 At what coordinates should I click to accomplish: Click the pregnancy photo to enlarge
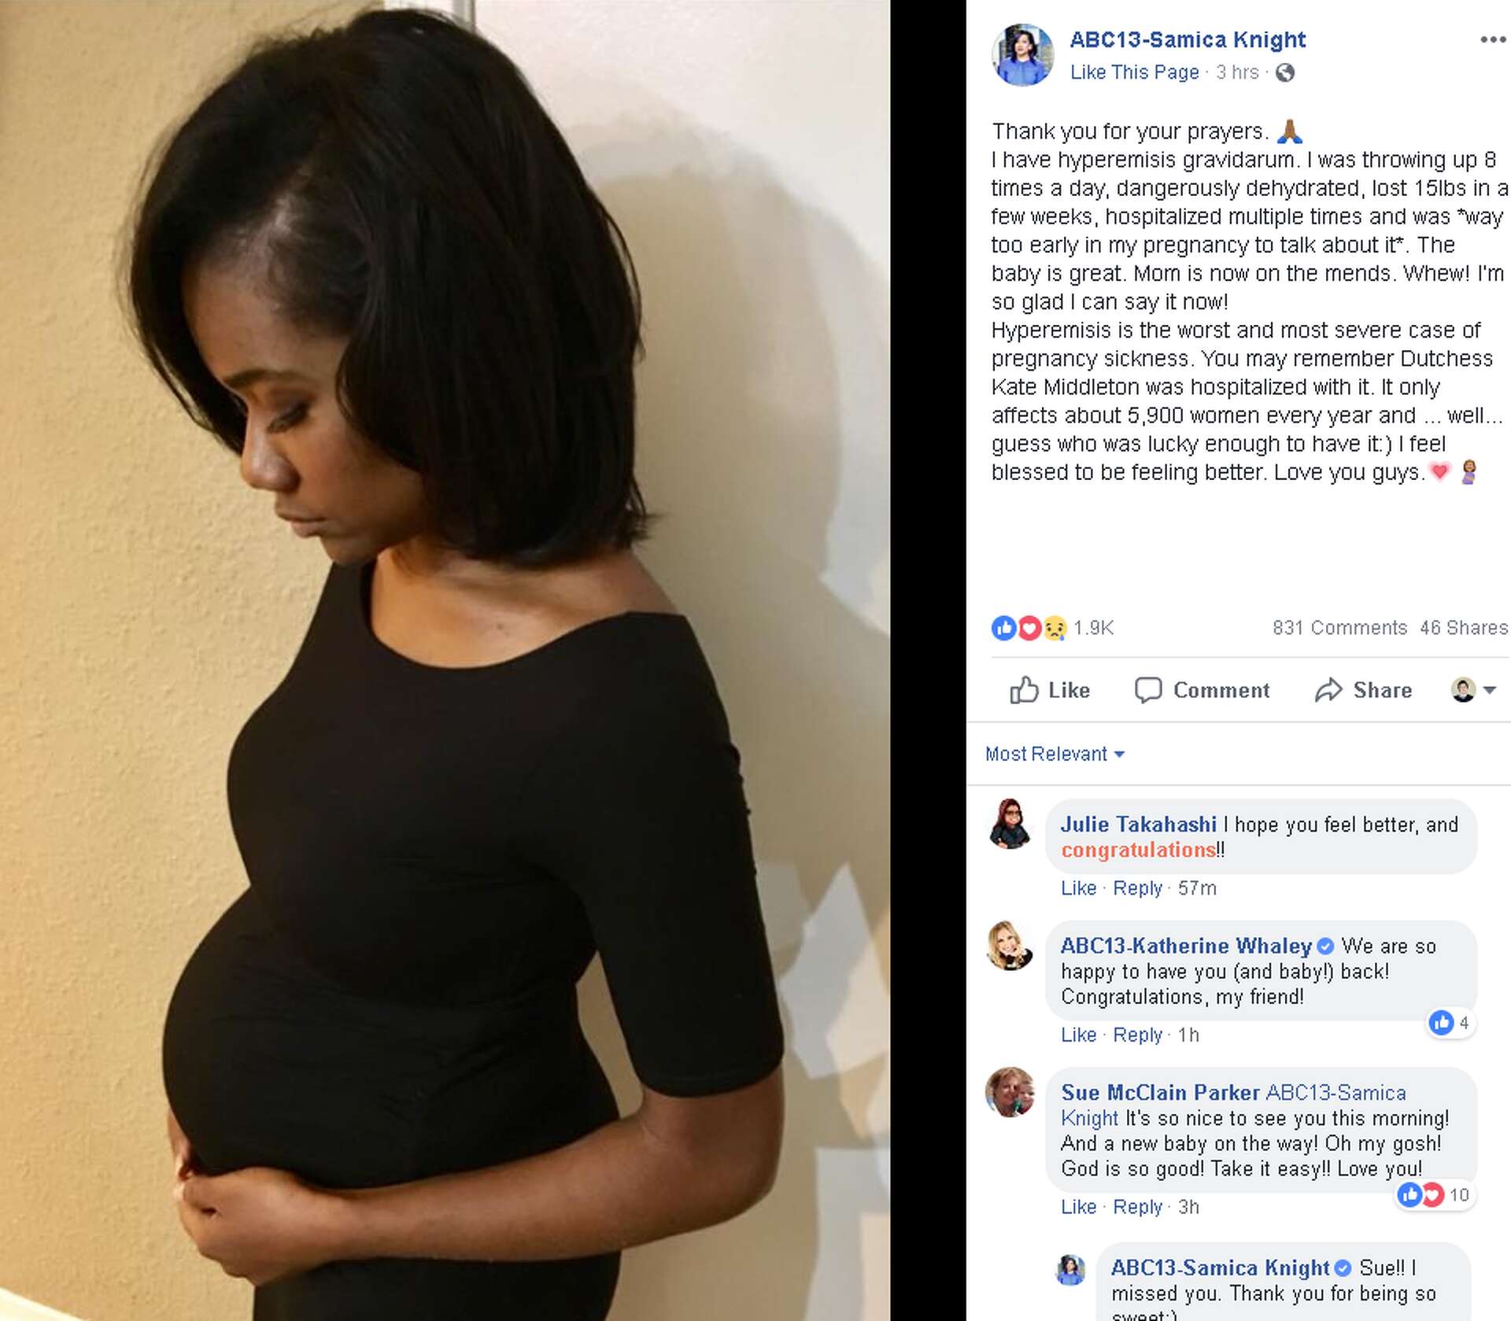(445, 660)
